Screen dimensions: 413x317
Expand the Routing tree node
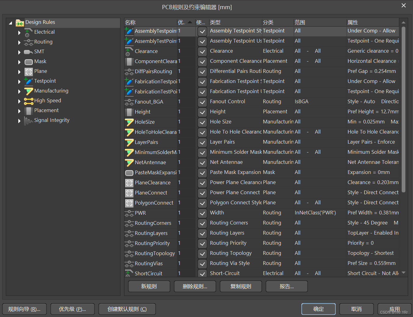[19, 43]
